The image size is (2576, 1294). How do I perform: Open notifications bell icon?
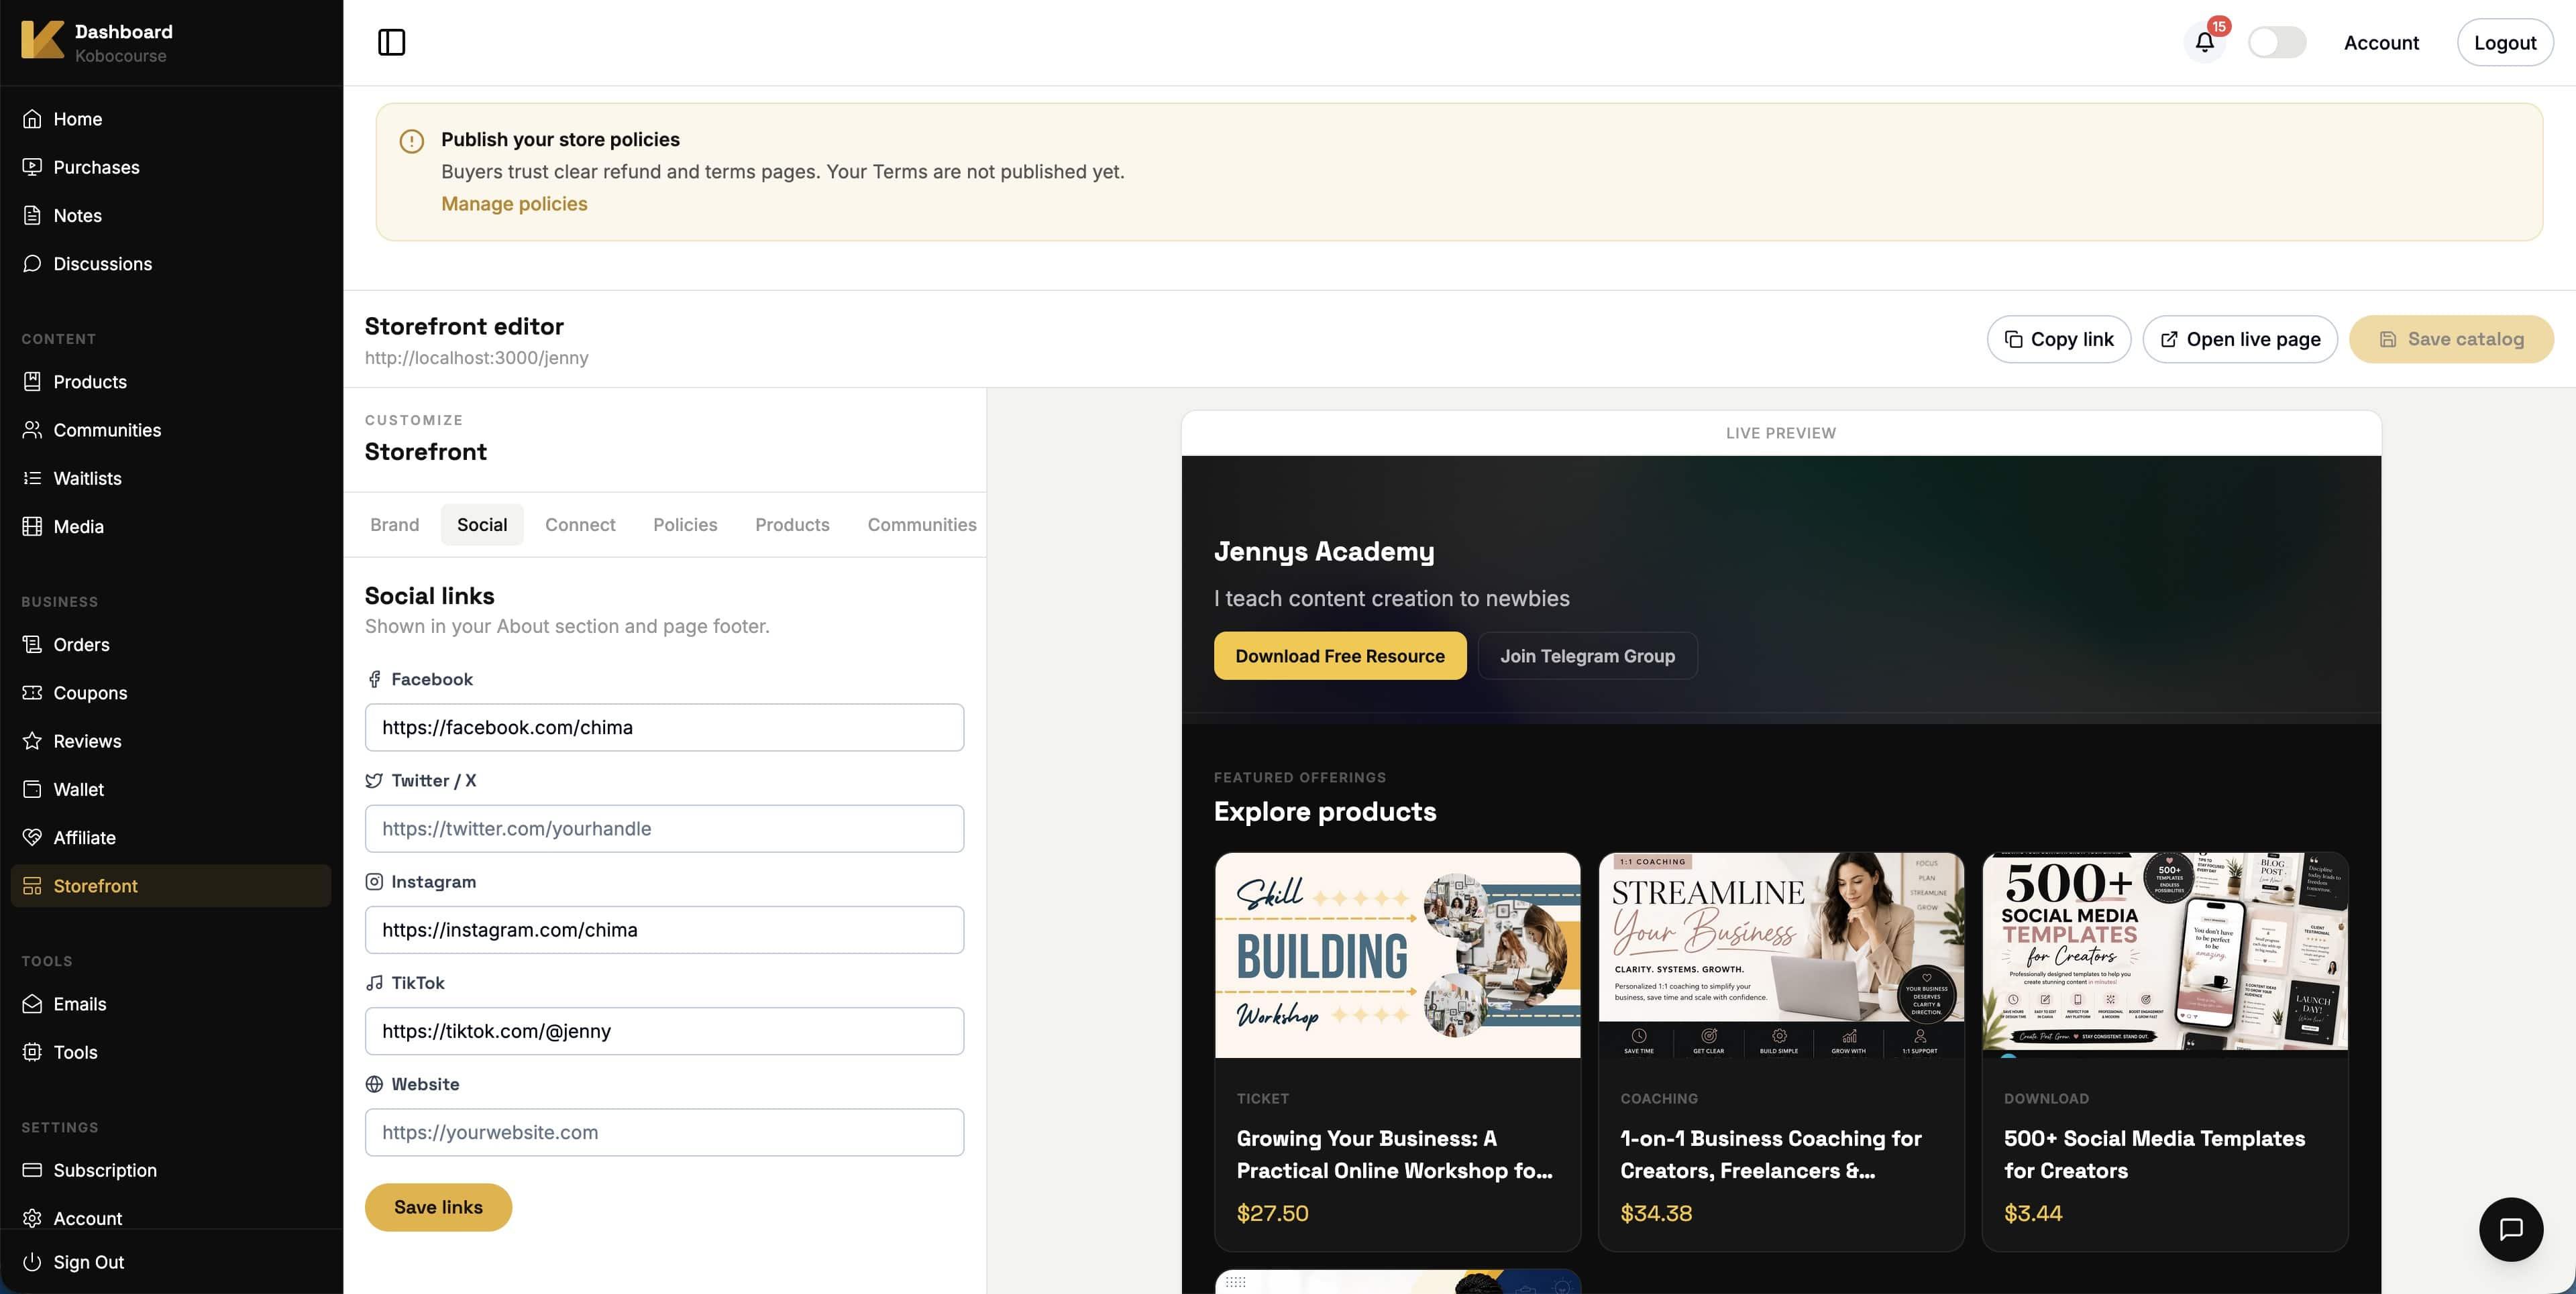[x=2204, y=42]
